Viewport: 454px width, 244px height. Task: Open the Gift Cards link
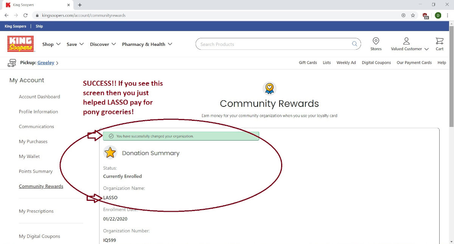pos(308,63)
